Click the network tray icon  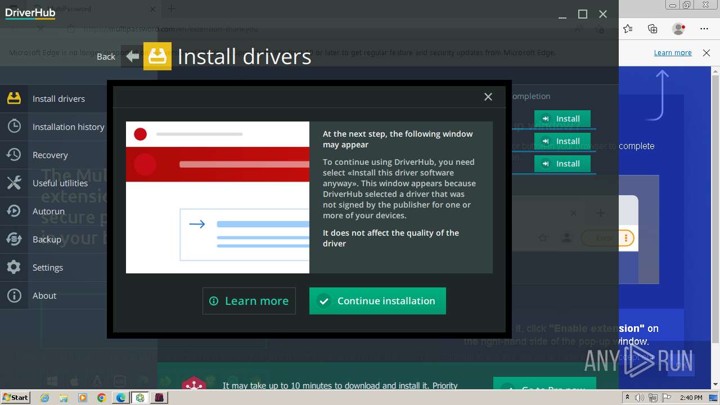click(x=653, y=398)
